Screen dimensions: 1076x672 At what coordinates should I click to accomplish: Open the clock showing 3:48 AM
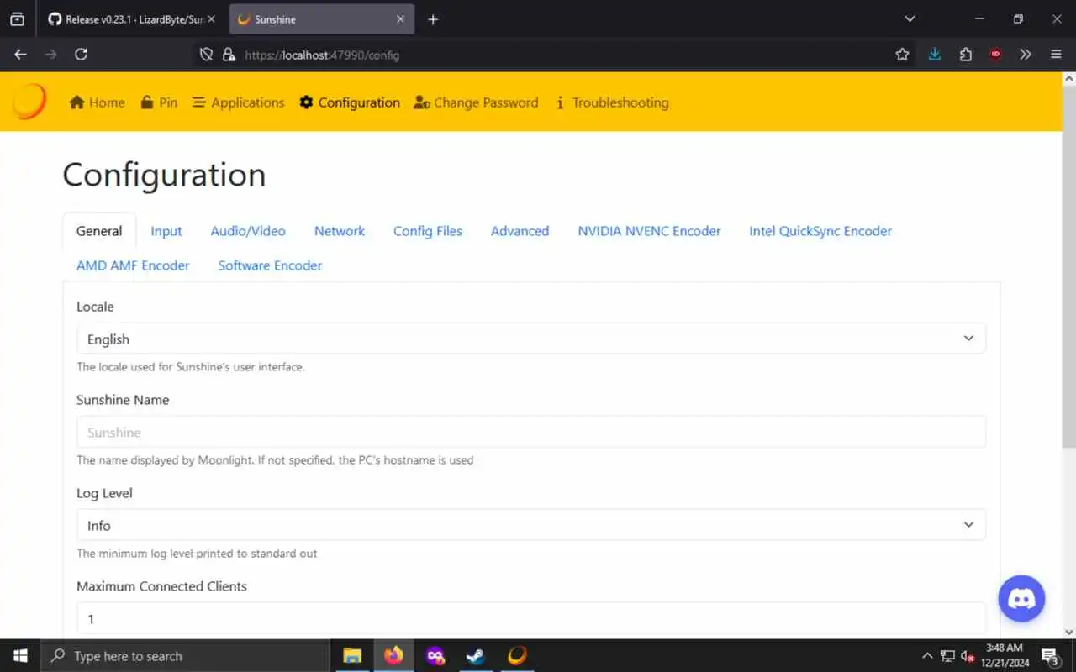point(1006,655)
